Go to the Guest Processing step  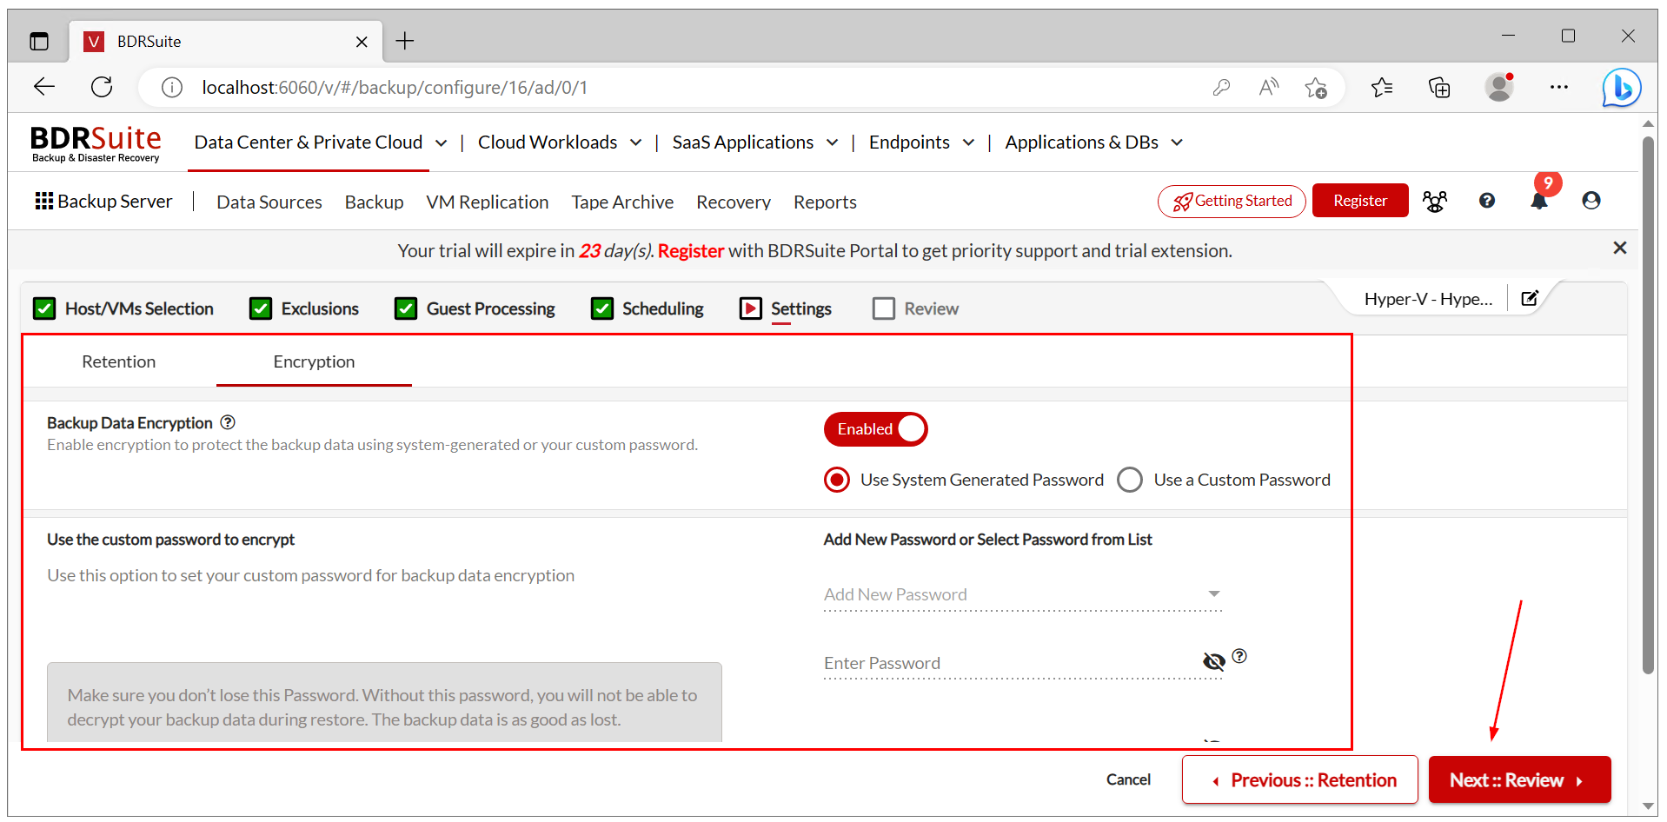475,308
